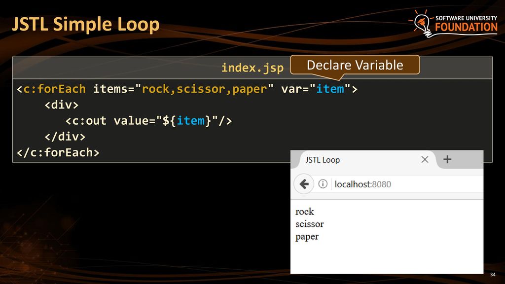Click the word scissor in browser page

click(309, 224)
